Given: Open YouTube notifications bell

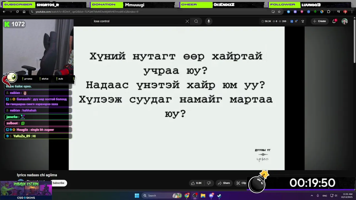Looking at the screenshot, I should tap(334, 21).
